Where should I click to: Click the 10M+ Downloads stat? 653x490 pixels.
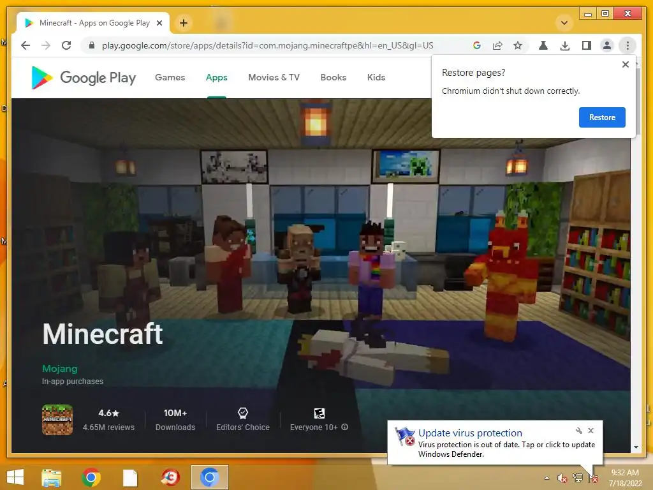coord(175,420)
